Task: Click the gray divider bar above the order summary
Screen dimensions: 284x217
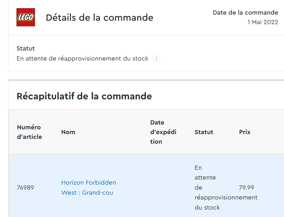Action: (146, 80)
